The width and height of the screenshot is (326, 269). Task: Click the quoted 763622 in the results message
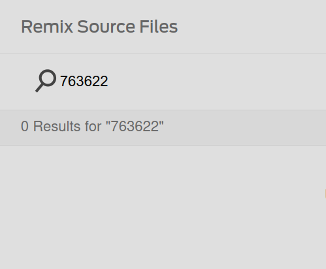pos(135,126)
